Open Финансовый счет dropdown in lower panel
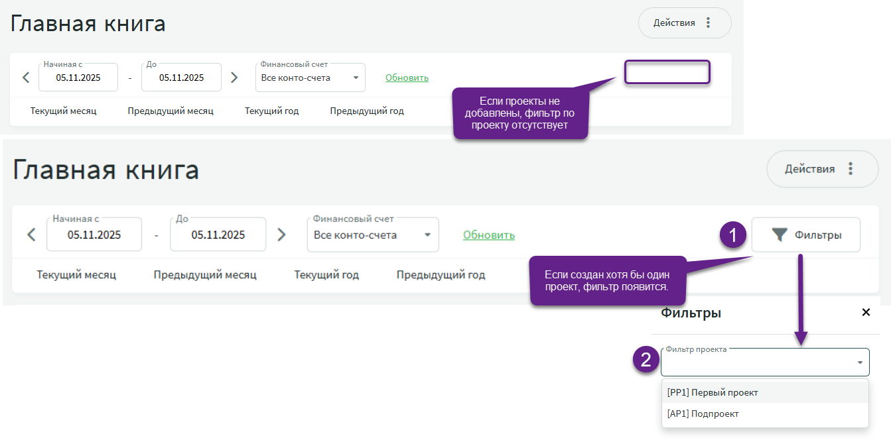The height and width of the screenshot is (444, 891). pyautogui.click(x=427, y=235)
